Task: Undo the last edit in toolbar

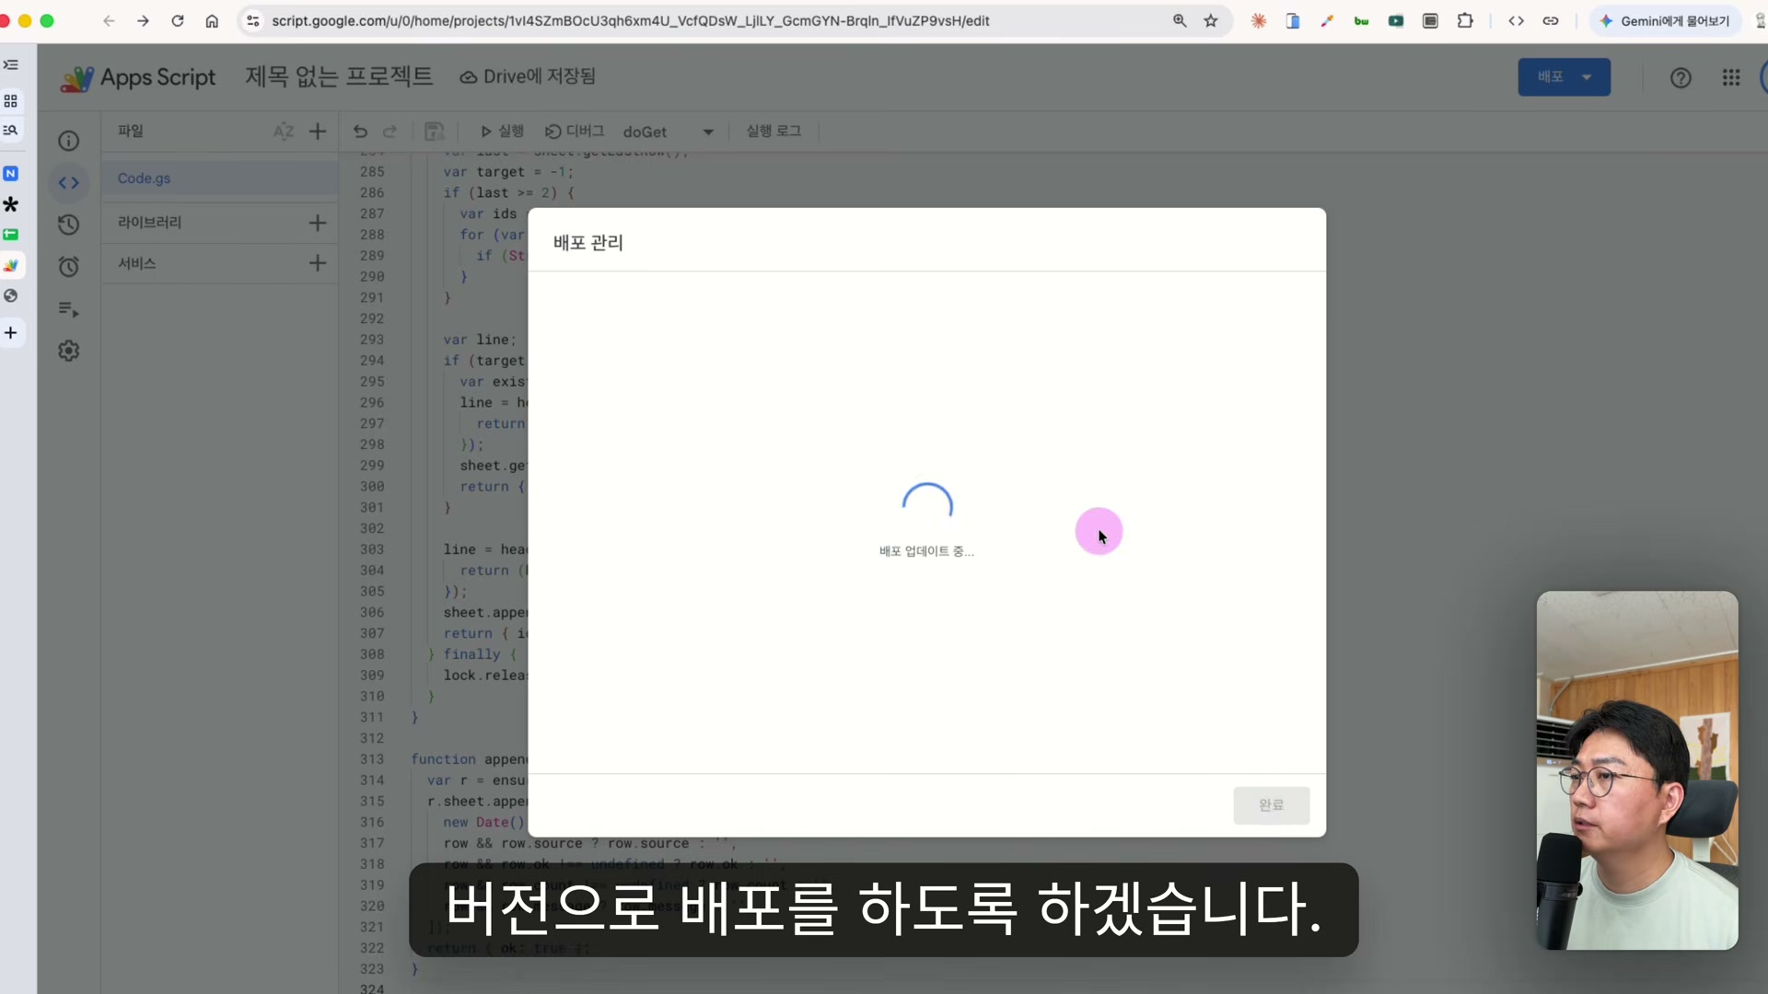Action: tap(360, 132)
